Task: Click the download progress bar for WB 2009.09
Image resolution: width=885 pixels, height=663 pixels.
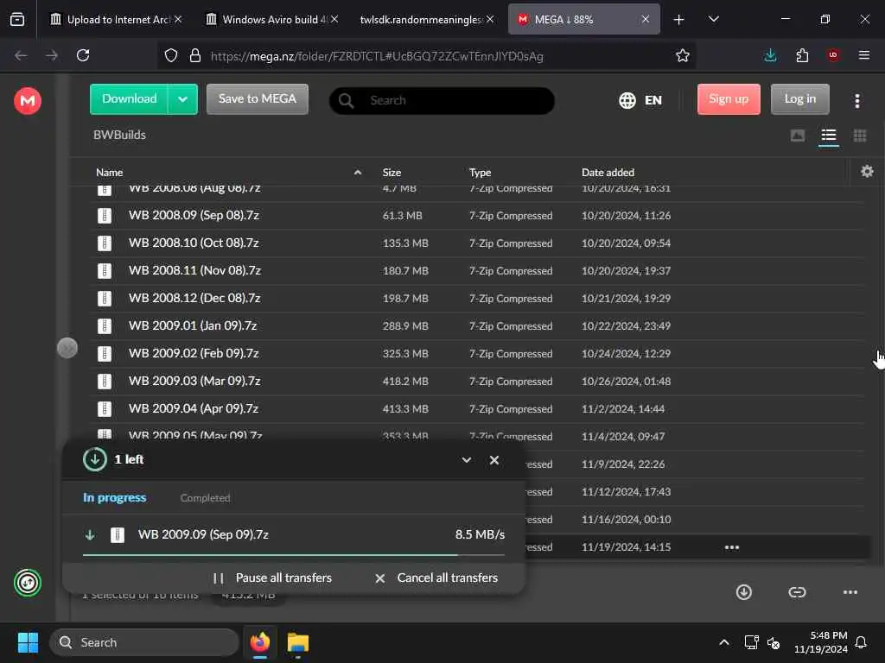Action: click(294, 555)
